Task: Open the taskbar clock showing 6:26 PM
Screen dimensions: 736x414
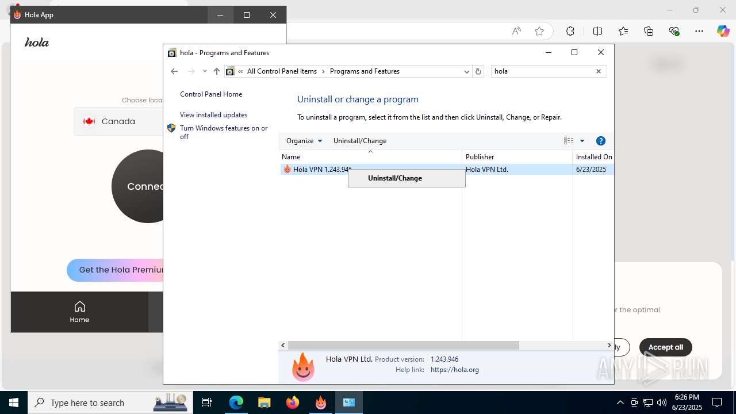Action: pyautogui.click(x=688, y=402)
